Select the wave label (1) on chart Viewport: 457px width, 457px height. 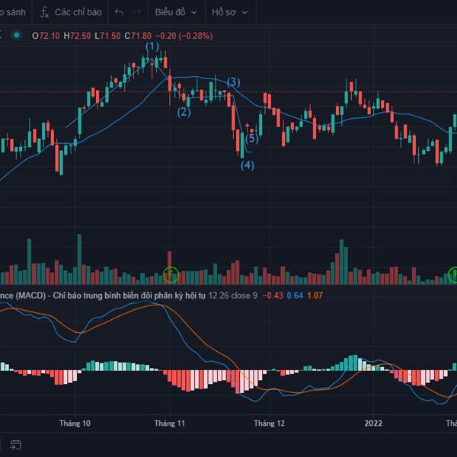[153, 46]
